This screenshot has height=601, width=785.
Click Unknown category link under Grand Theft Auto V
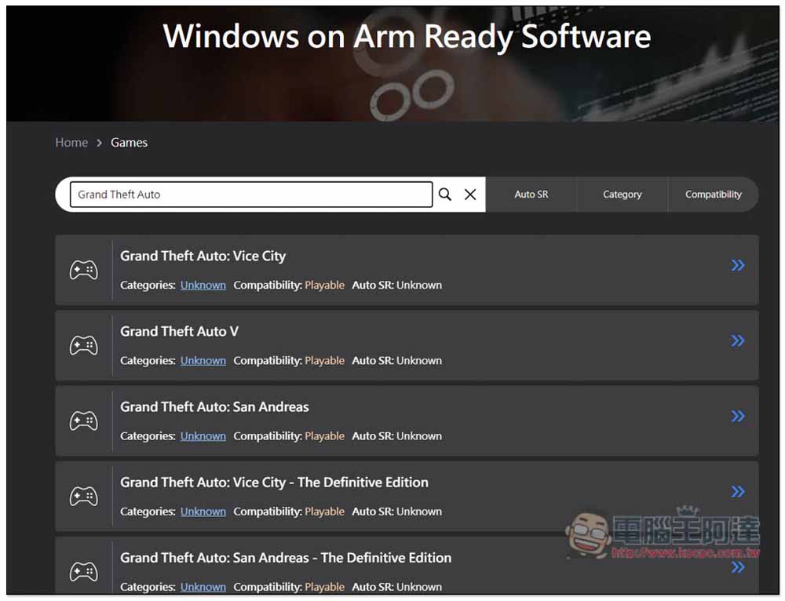pos(203,361)
